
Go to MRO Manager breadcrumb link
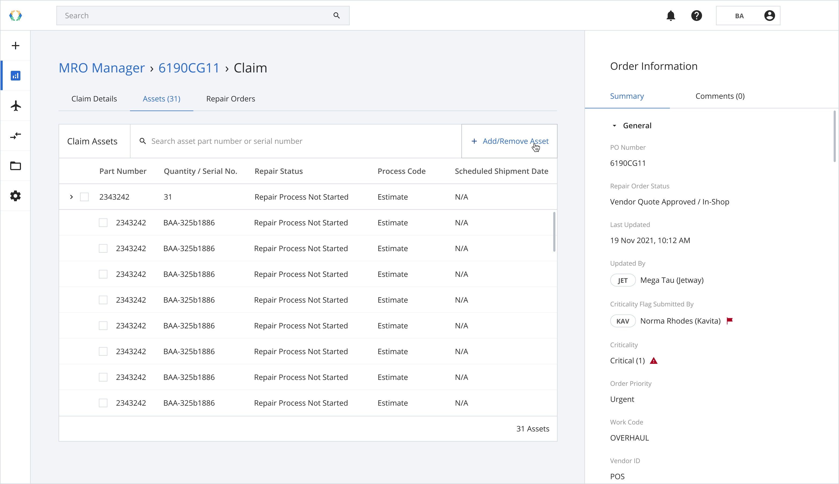102,68
